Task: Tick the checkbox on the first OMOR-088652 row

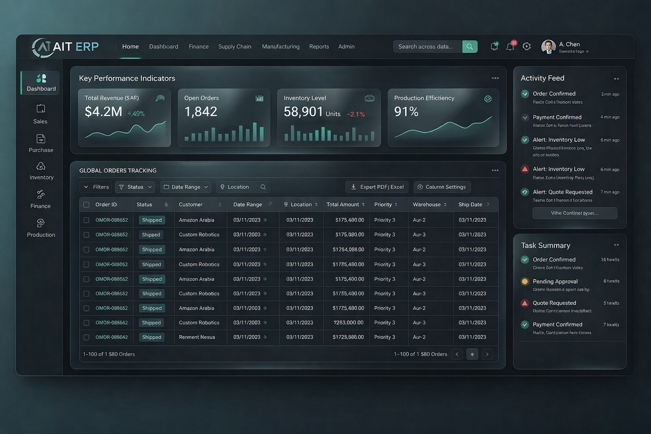Action: (86, 220)
